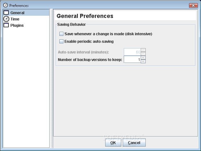Click the backup versions number field
The width and height of the screenshot is (201, 151).
pyautogui.click(x=132, y=59)
